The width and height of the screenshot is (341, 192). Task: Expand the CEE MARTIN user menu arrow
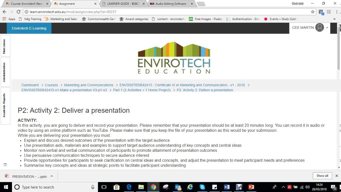(327, 28)
